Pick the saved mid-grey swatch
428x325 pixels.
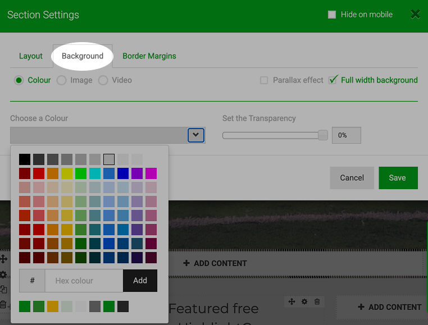tap(95, 306)
